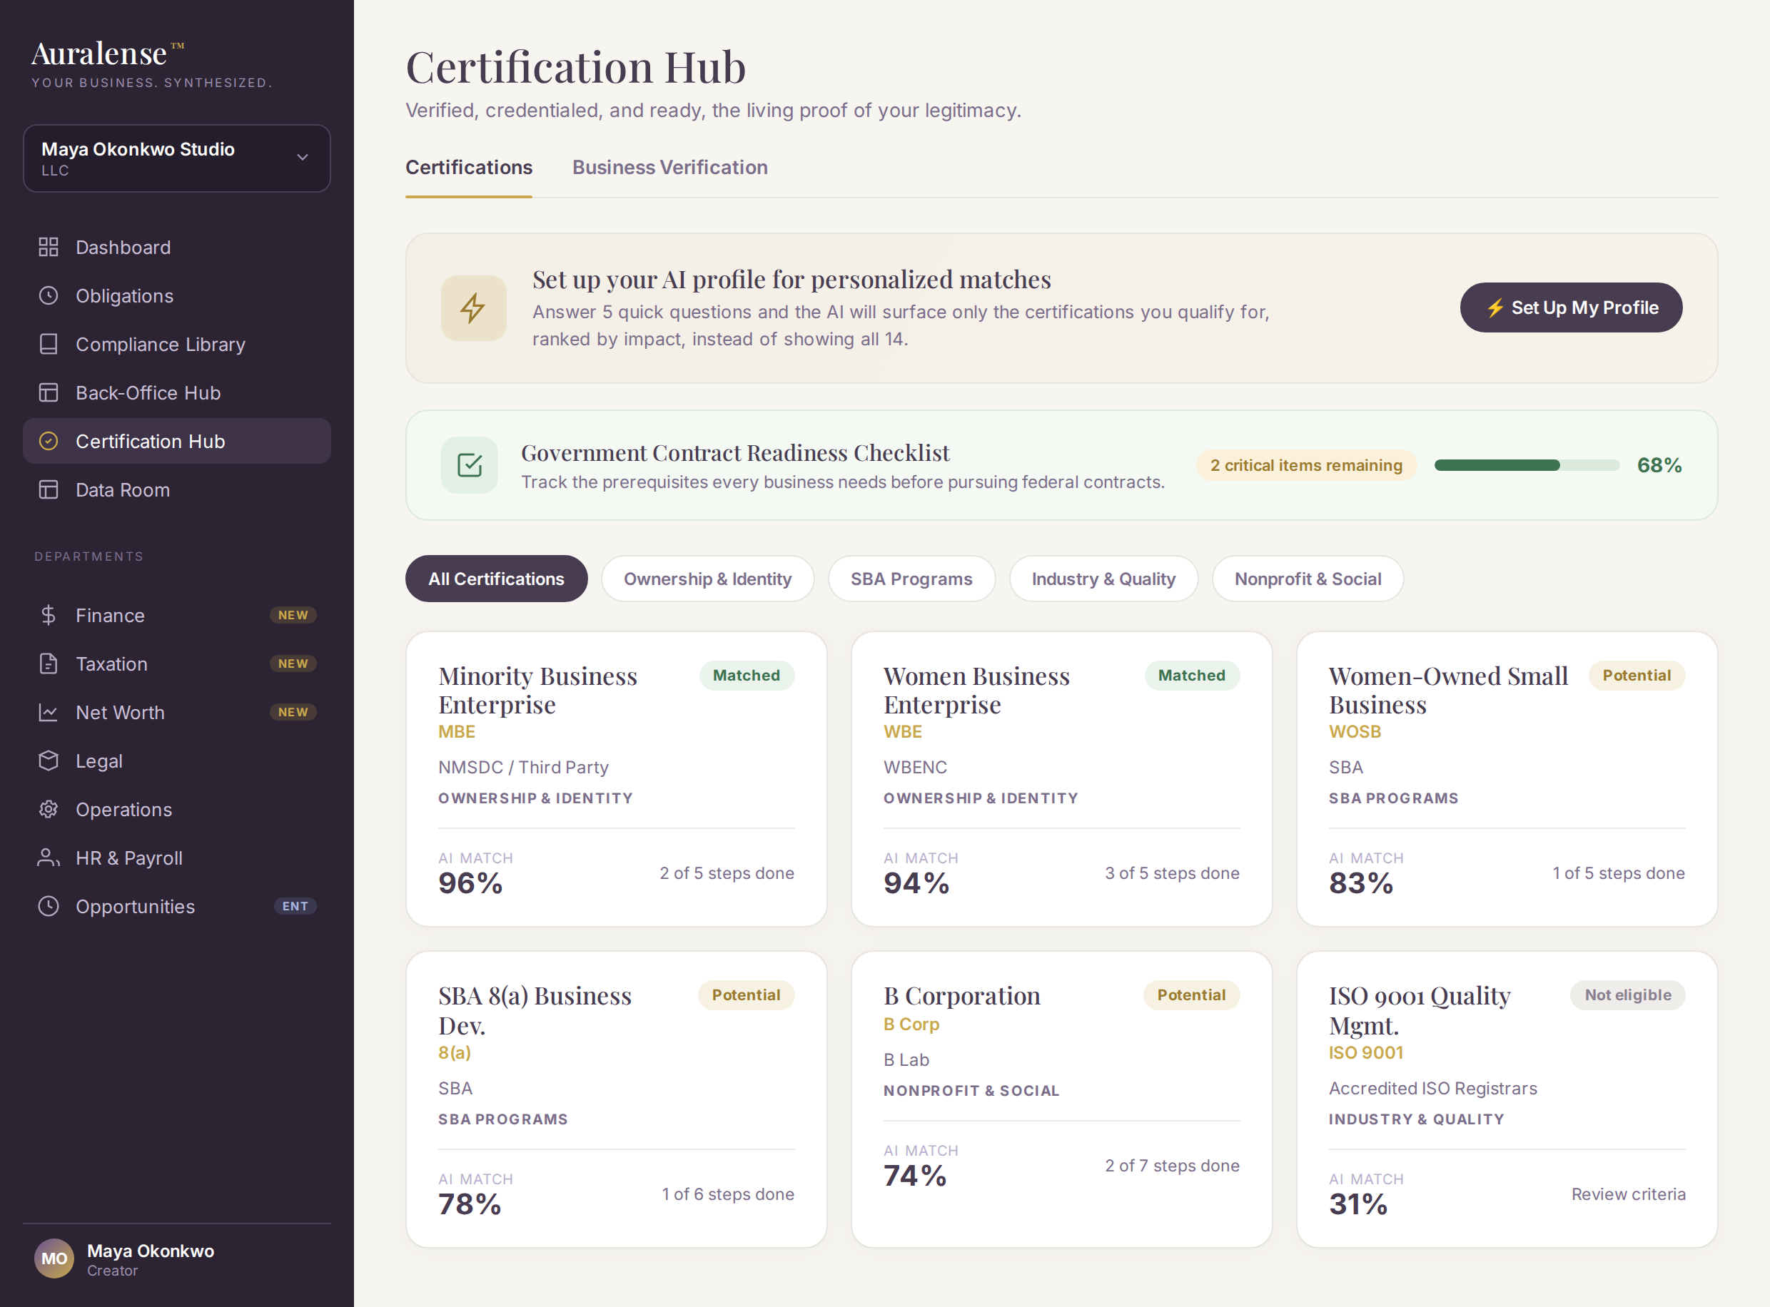Viewport: 1770px width, 1307px height.
Task: Open Dashboard from the sidebar
Action: 176,247
